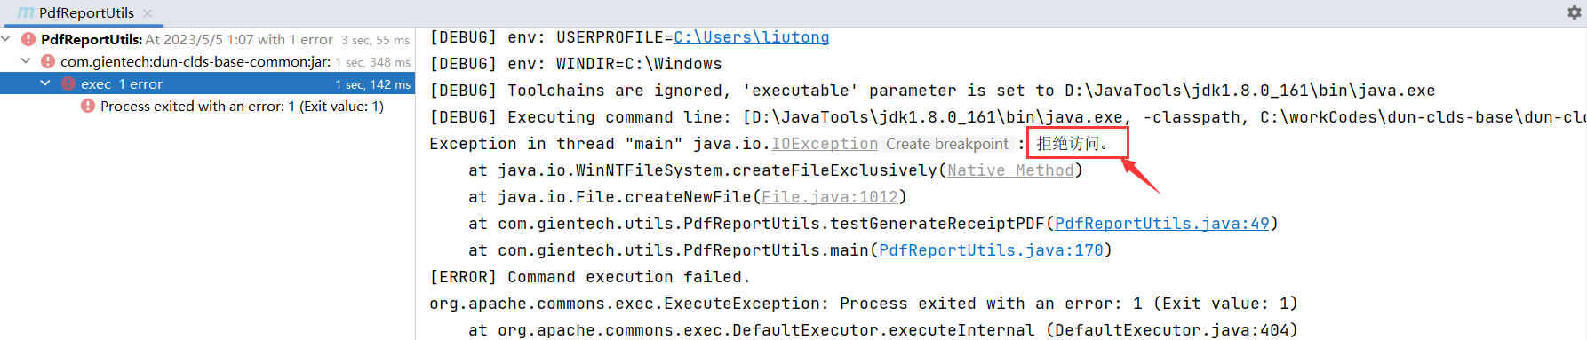
Task: Collapse the PdfReportUtils root tree node
Action: (x=7, y=39)
